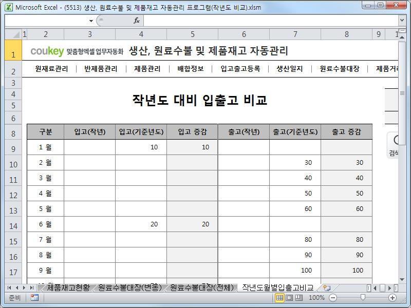Click the 입고(작년) column header cell
The image size is (411, 308).
[x=89, y=132]
